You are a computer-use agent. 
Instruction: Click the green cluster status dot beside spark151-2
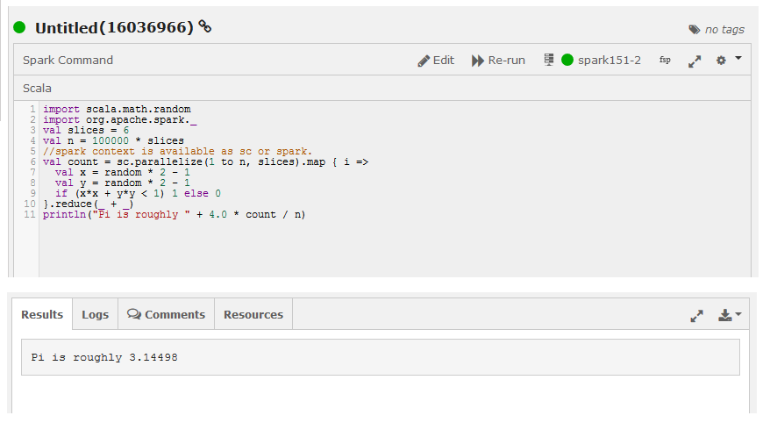coord(567,60)
